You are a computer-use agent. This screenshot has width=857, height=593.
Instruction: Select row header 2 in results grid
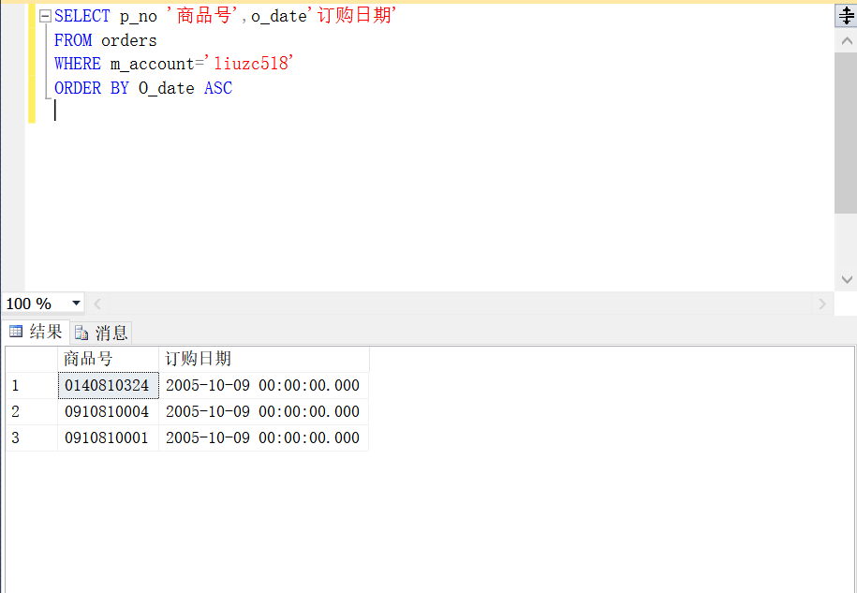click(32, 411)
